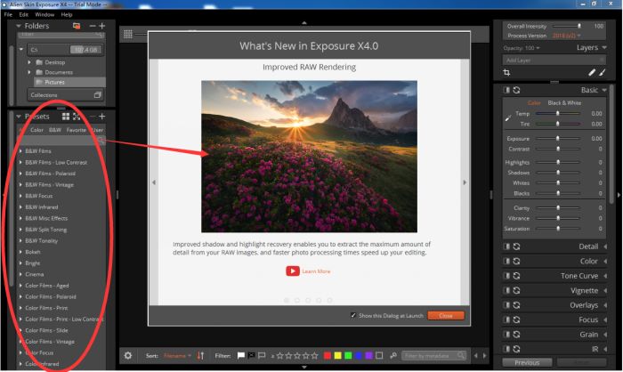Filter by red color label
The width and height of the screenshot is (623, 372).
pyautogui.click(x=328, y=356)
